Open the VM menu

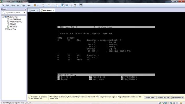click(18, 5)
